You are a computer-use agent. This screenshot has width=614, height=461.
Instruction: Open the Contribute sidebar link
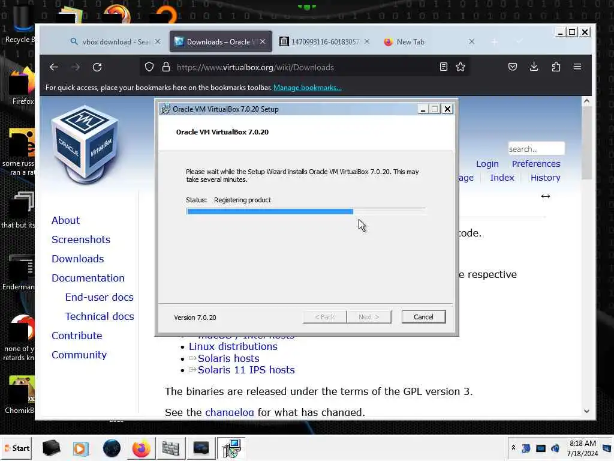[x=77, y=336]
